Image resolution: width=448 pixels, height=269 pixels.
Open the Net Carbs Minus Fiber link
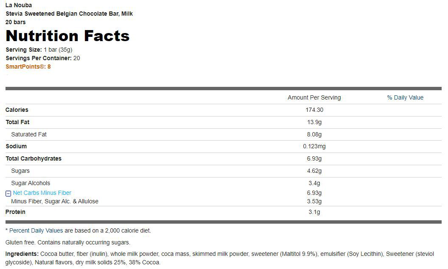tap(42, 193)
